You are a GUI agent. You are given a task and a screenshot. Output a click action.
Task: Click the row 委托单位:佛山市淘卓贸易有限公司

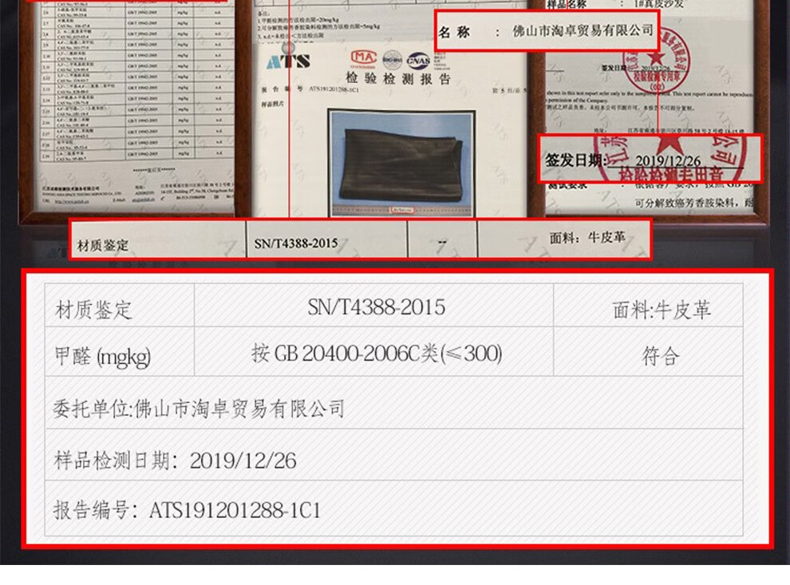coord(394,403)
